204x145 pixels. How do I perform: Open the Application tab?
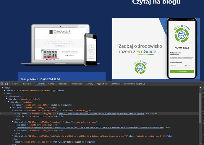pyautogui.click(x=102, y=84)
